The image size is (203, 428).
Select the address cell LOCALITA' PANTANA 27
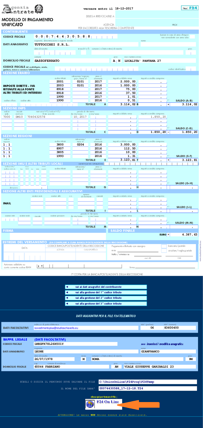pos(160,61)
